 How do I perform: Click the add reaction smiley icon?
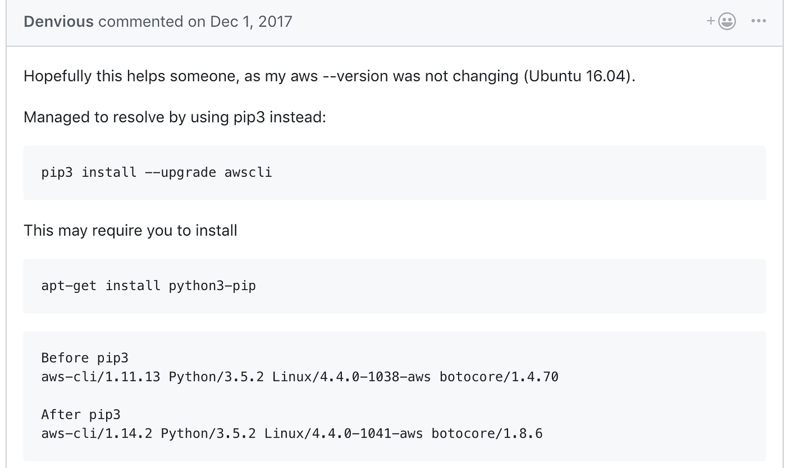(x=726, y=21)
